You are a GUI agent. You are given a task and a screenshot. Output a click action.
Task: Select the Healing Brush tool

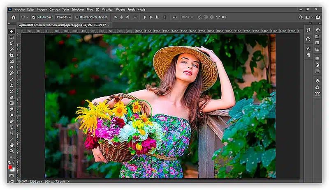pos(12,73)
